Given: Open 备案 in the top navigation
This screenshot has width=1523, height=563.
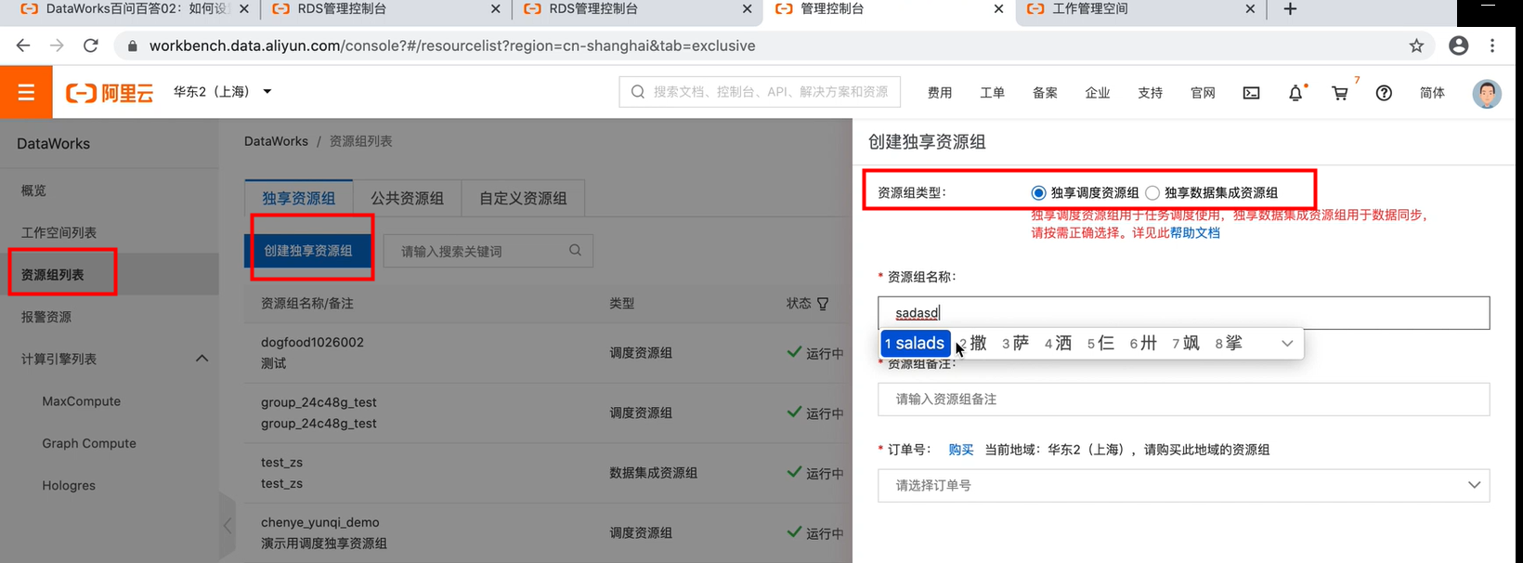Looking at the screenshot, I should pyautogui.click(x=1045, y=93).
